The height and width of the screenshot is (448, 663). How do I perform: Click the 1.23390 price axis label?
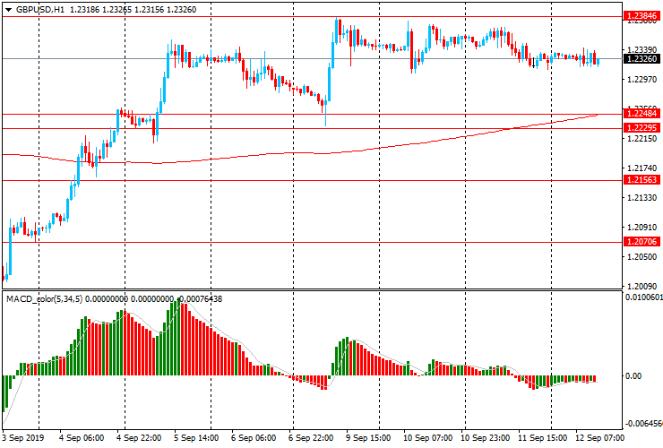[x=640, y=50]
